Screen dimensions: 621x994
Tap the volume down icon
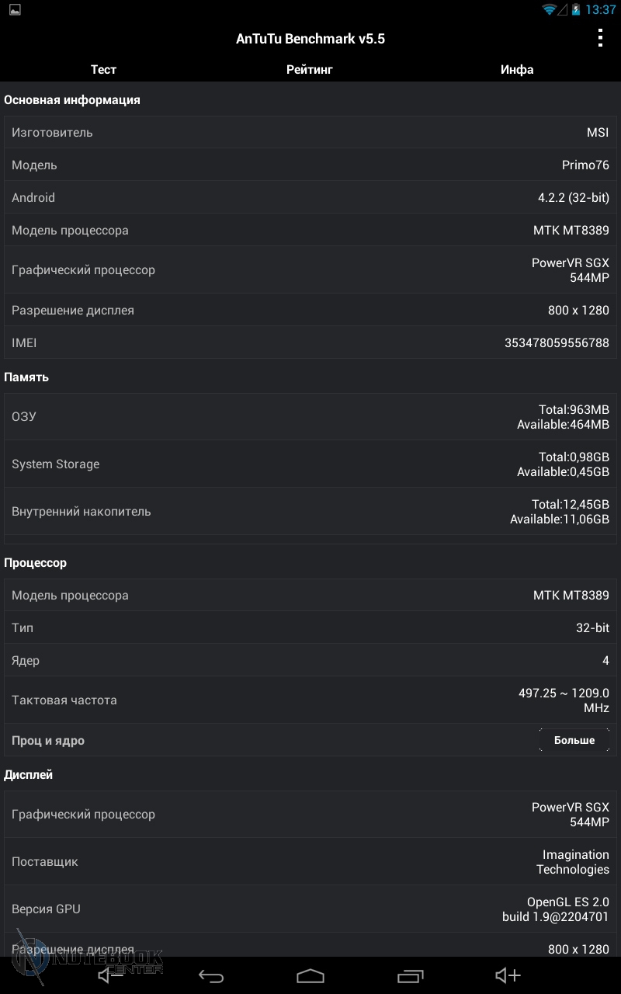pos(111,976)
